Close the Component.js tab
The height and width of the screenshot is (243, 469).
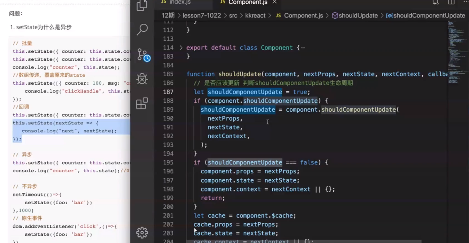tap(274, 2)
